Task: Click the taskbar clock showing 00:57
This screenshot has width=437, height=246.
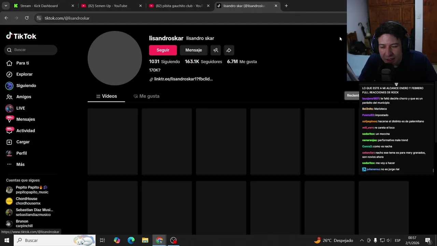Action: pos(412,238)
